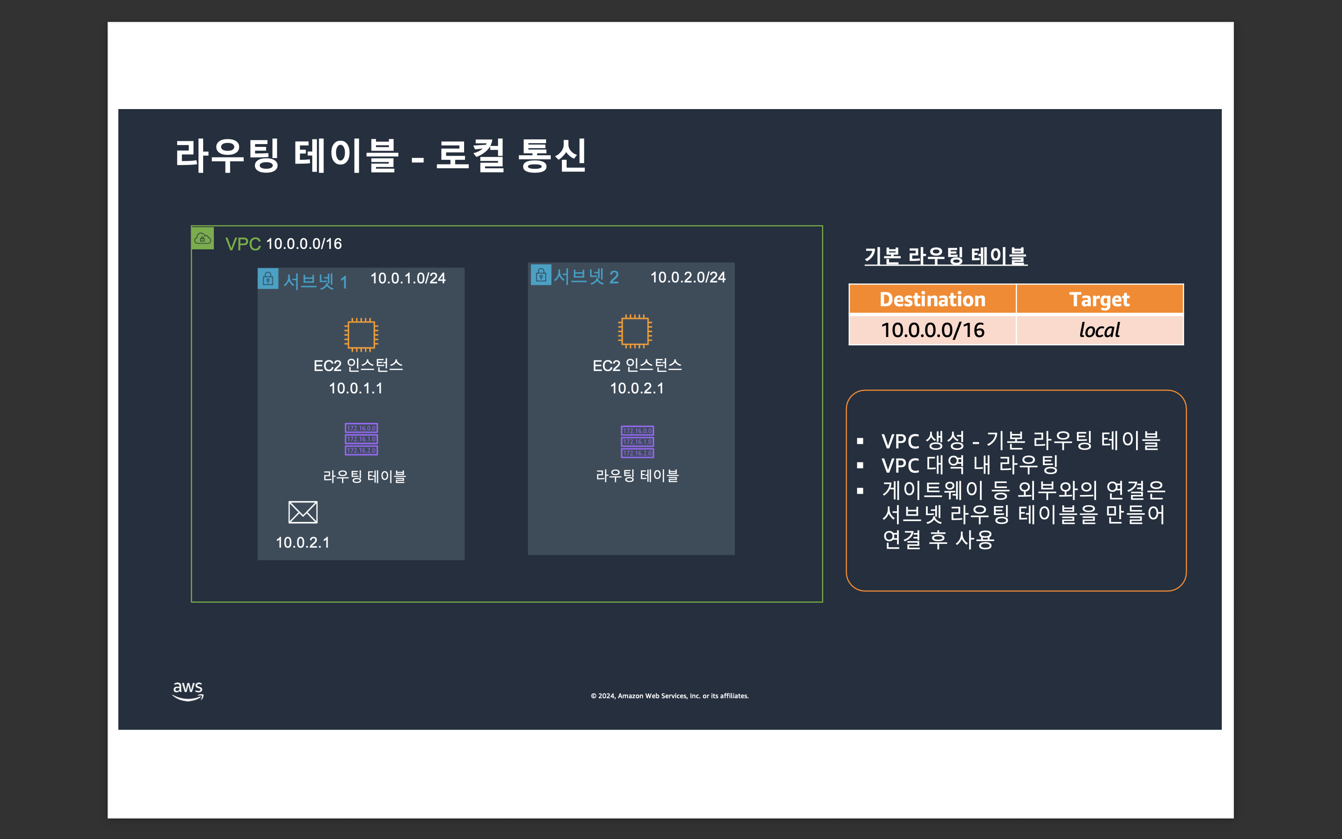
Task: Click the routing table icon in subnet 1
Action: [x=361, y=439]
